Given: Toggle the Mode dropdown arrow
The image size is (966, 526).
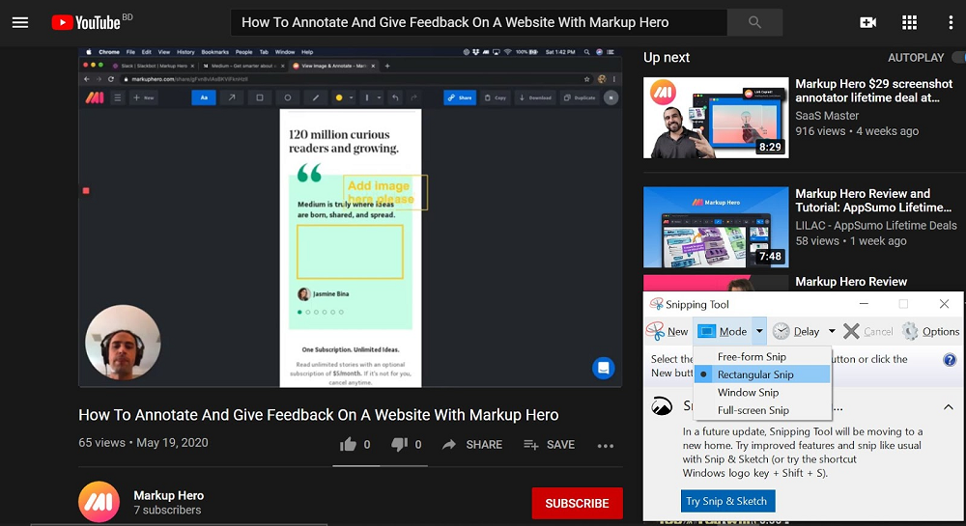Looking at the screenshot, I should click(759, 331).
